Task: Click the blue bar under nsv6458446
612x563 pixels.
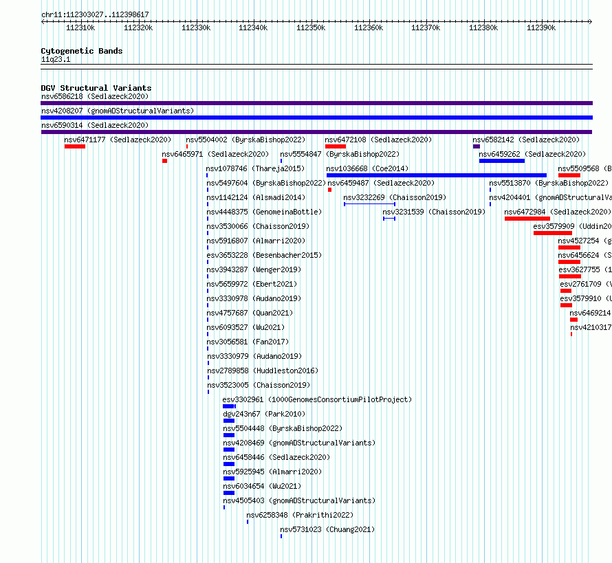Action: tap(229, 464)
